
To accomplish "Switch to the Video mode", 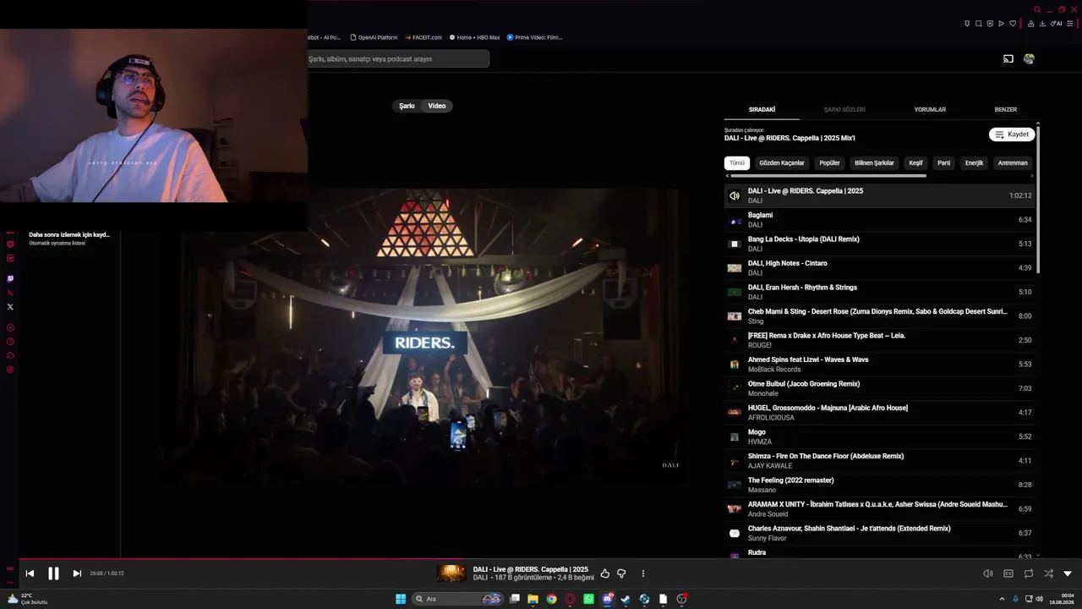I will pos(437,106).
